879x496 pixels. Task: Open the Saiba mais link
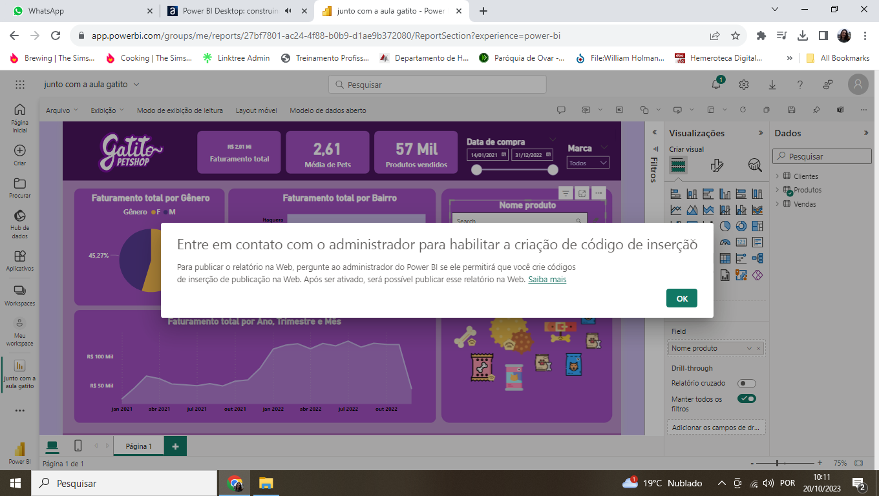click(x=547, y=280)
